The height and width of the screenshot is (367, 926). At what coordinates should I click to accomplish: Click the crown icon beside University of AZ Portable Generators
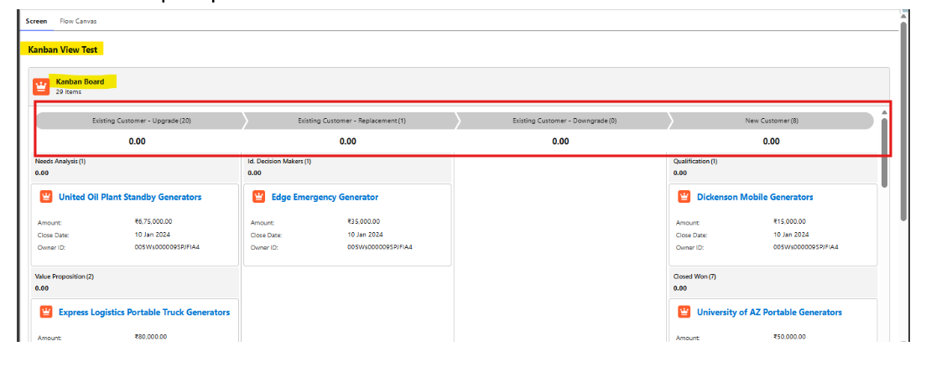click(684, 313)
